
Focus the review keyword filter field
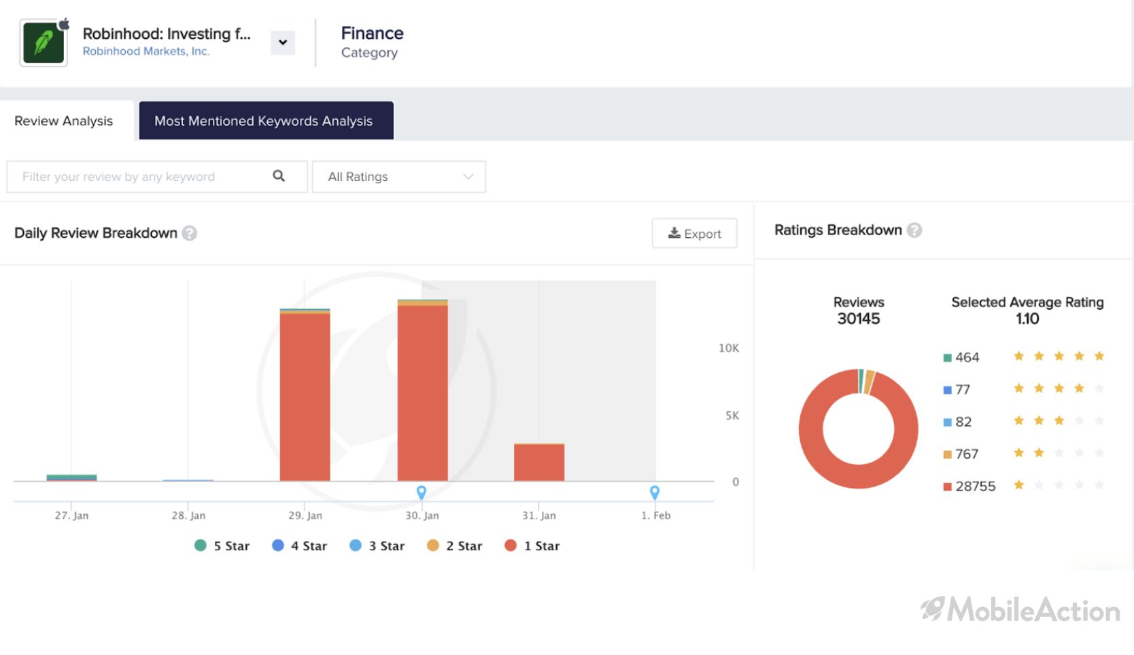point(157,177)
